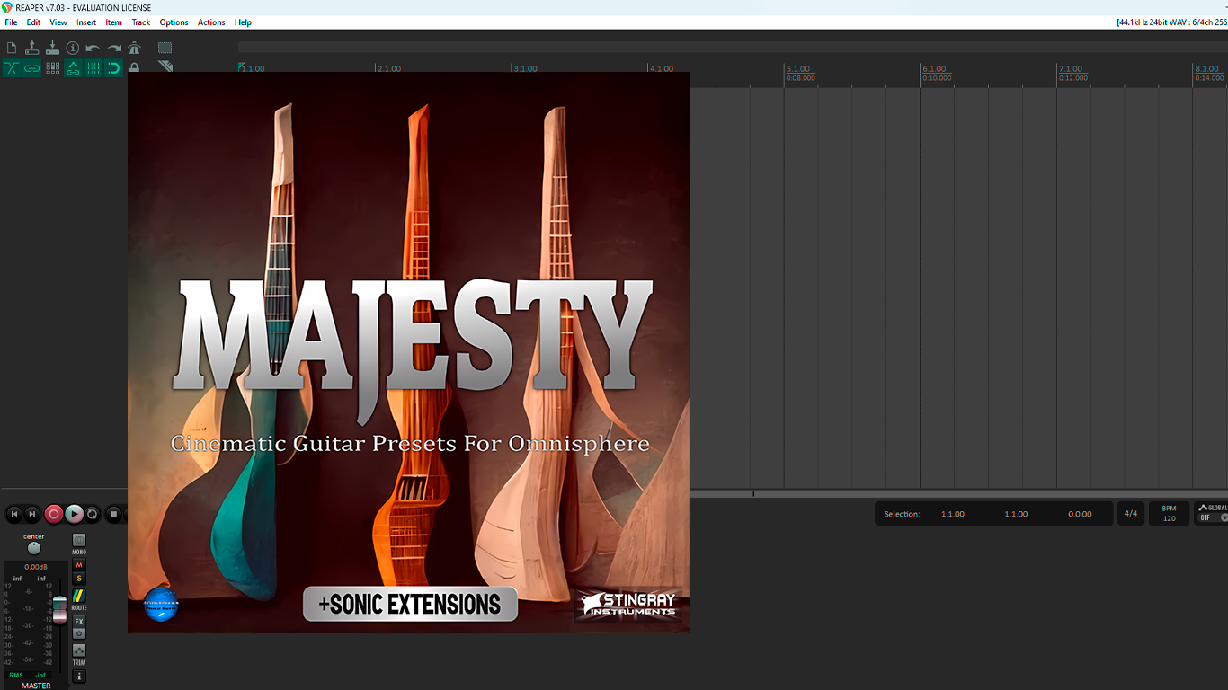Toggle master FX bypass power button

79,633
